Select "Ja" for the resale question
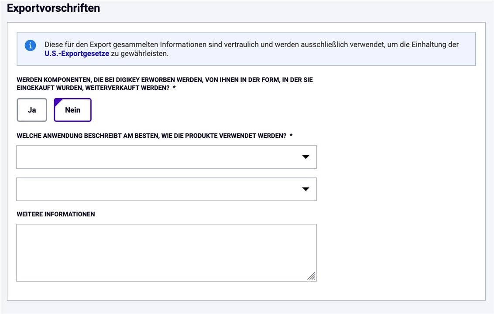Screen dimensions: 494x314 (32, 110)
